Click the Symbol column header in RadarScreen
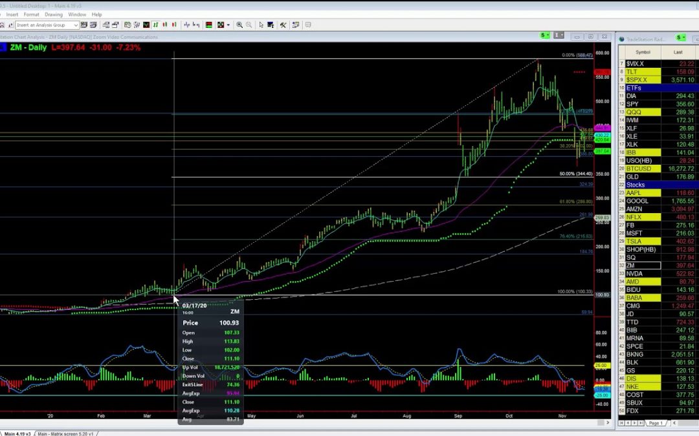 [643, 52]
